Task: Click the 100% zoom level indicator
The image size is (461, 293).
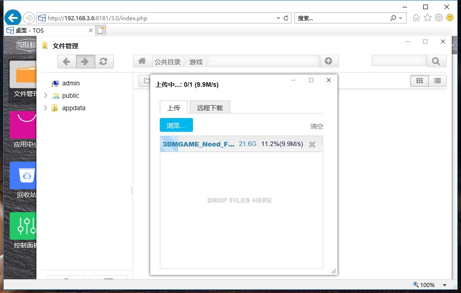Action: (427, 285)
